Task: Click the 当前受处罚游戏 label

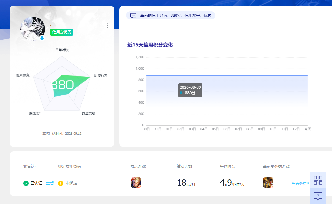Action: point(276,166)
